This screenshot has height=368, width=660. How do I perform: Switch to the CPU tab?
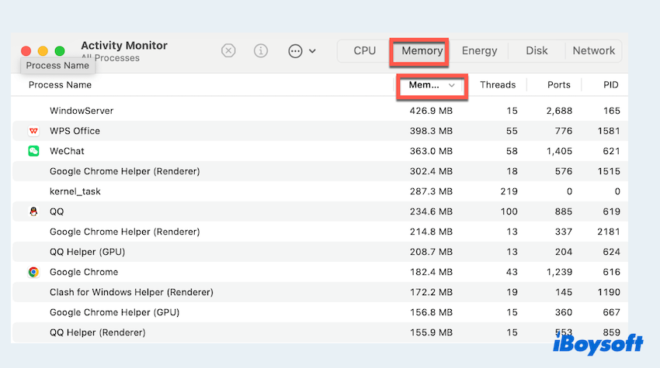coord(364,50)
